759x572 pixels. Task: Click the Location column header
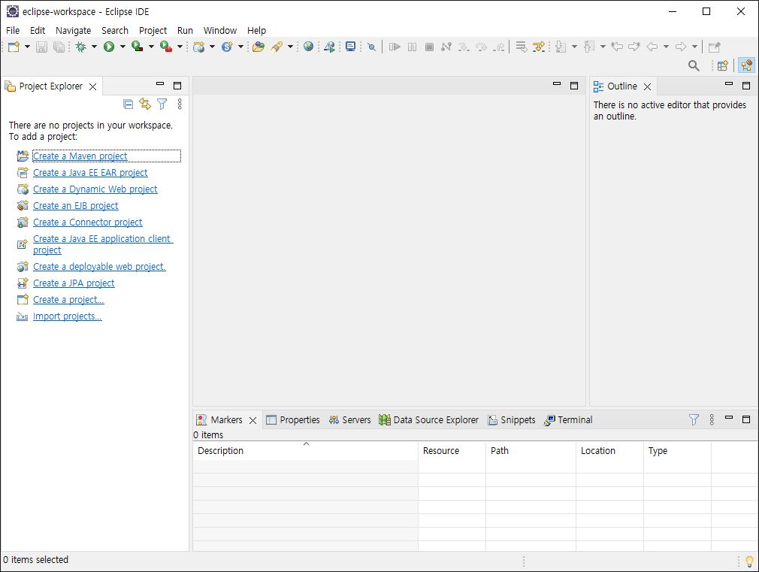pyautogui.click(x=610, y=450)
